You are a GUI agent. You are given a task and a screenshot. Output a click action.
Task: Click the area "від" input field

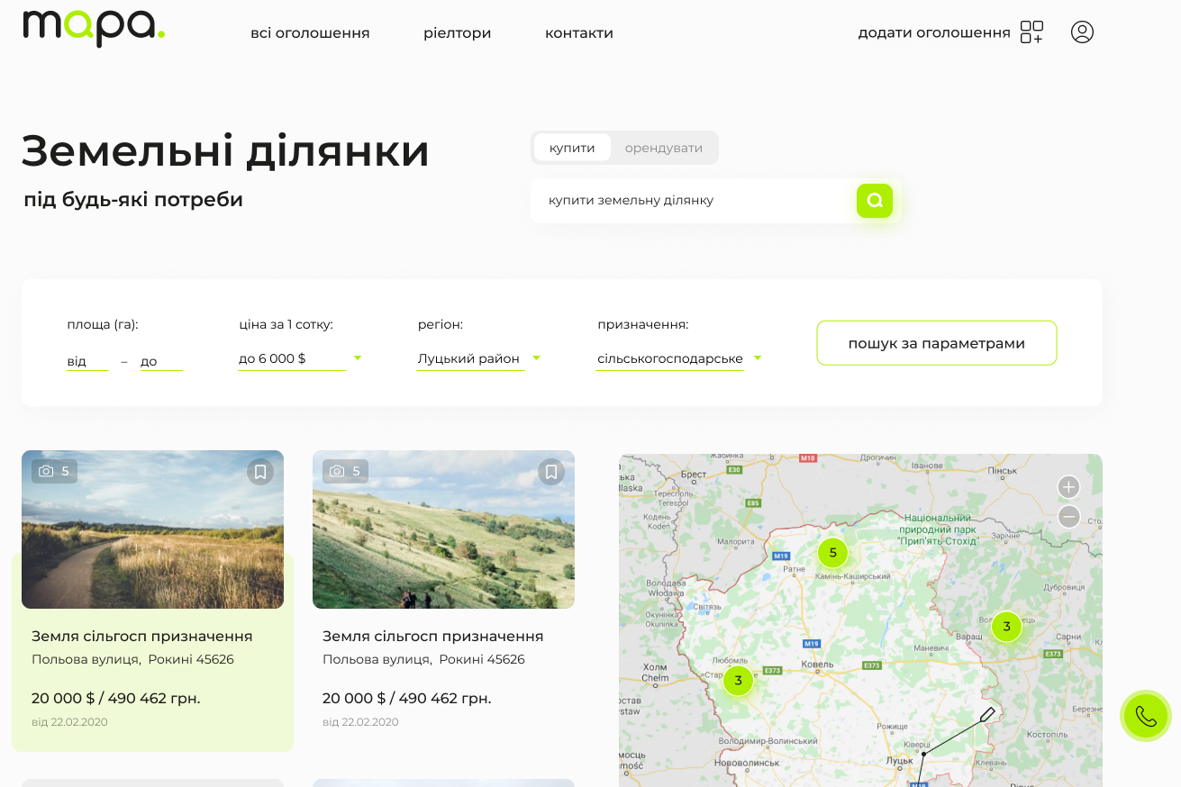tap(86, 361)
